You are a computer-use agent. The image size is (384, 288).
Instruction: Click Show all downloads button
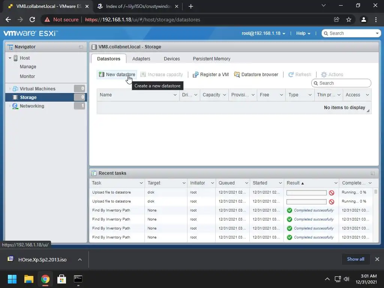coord(355,259)
